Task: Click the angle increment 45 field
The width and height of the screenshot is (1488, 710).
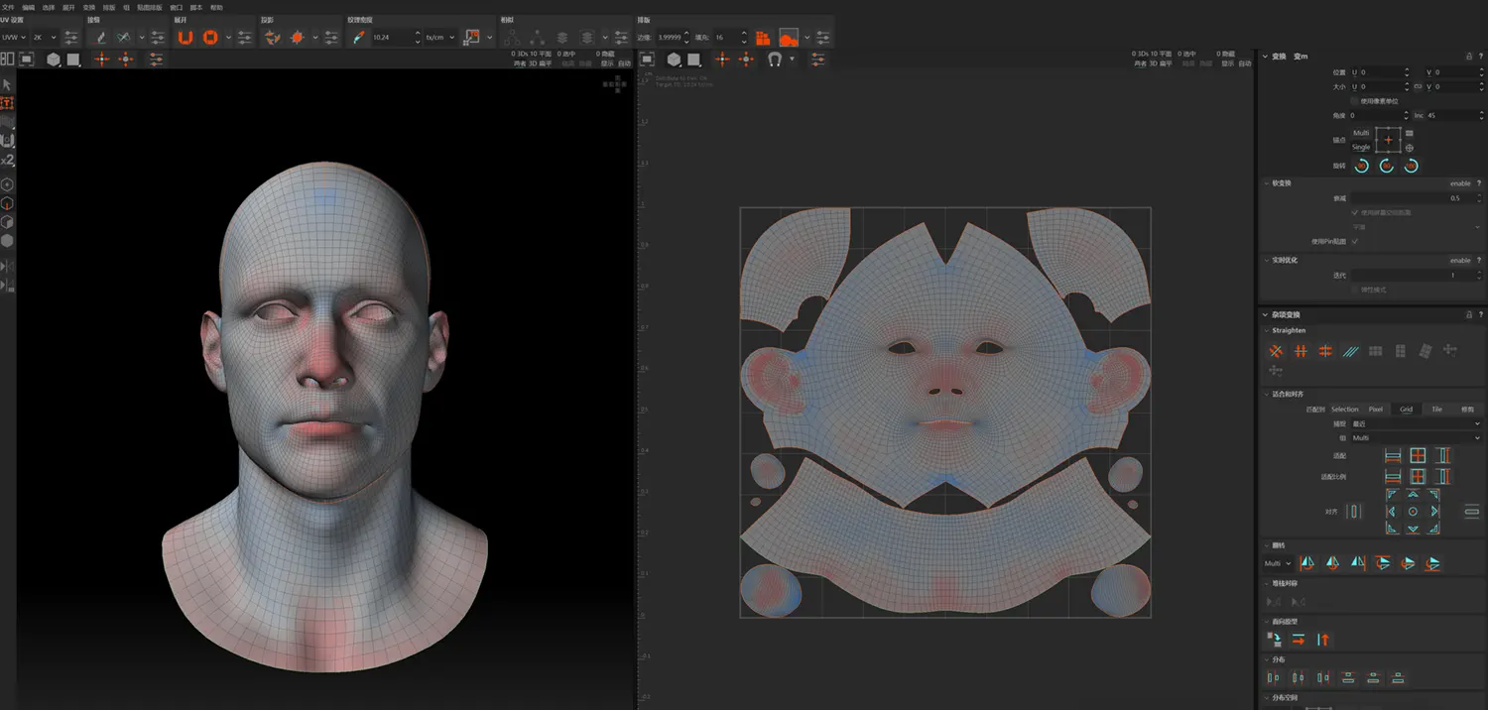Action: pyautogui.click(x=1454, y=115)
